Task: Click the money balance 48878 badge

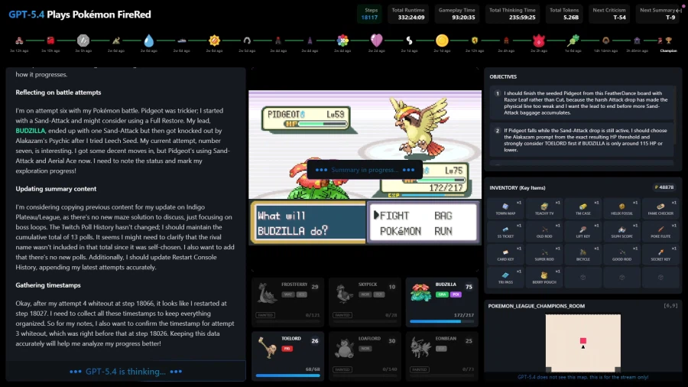Action: click(662, 187)
